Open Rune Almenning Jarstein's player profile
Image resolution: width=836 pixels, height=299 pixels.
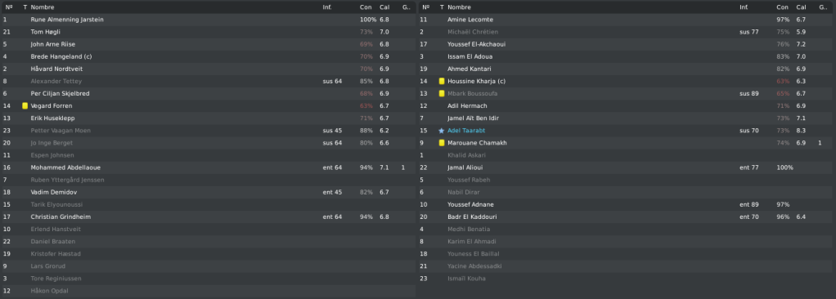pos(67,20)
